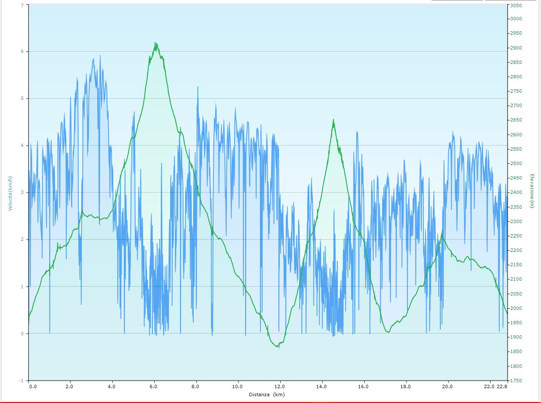The width and height of the screenshot is (541, 403).
Task: Click the elevation valley near 17 km
Action: point(388,332)
